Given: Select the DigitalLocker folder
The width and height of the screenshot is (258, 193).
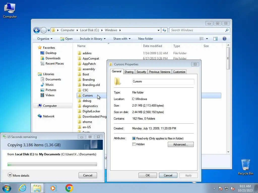Looking at the screenshot, I should [91, 111].
